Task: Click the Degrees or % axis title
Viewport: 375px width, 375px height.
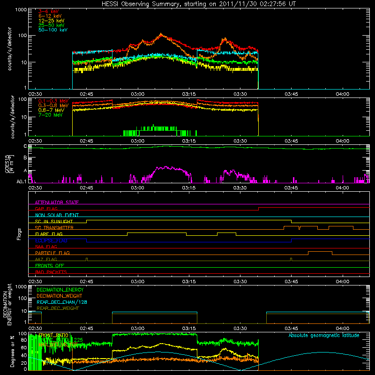Action: [x=12, y=351]
